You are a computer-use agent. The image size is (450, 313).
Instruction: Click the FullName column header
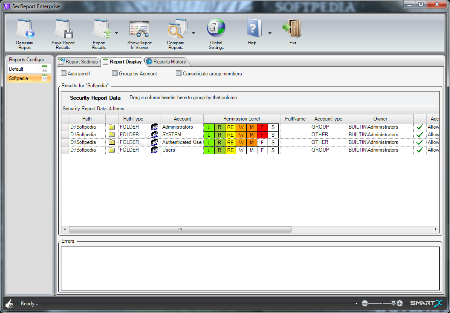coord(295,119)
